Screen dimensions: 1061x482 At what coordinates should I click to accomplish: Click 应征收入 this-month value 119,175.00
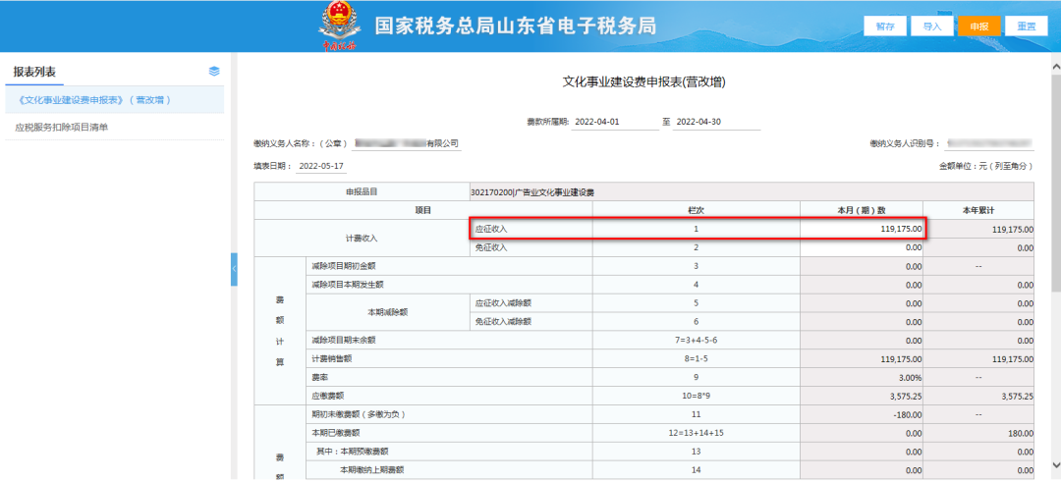[862, 229]
